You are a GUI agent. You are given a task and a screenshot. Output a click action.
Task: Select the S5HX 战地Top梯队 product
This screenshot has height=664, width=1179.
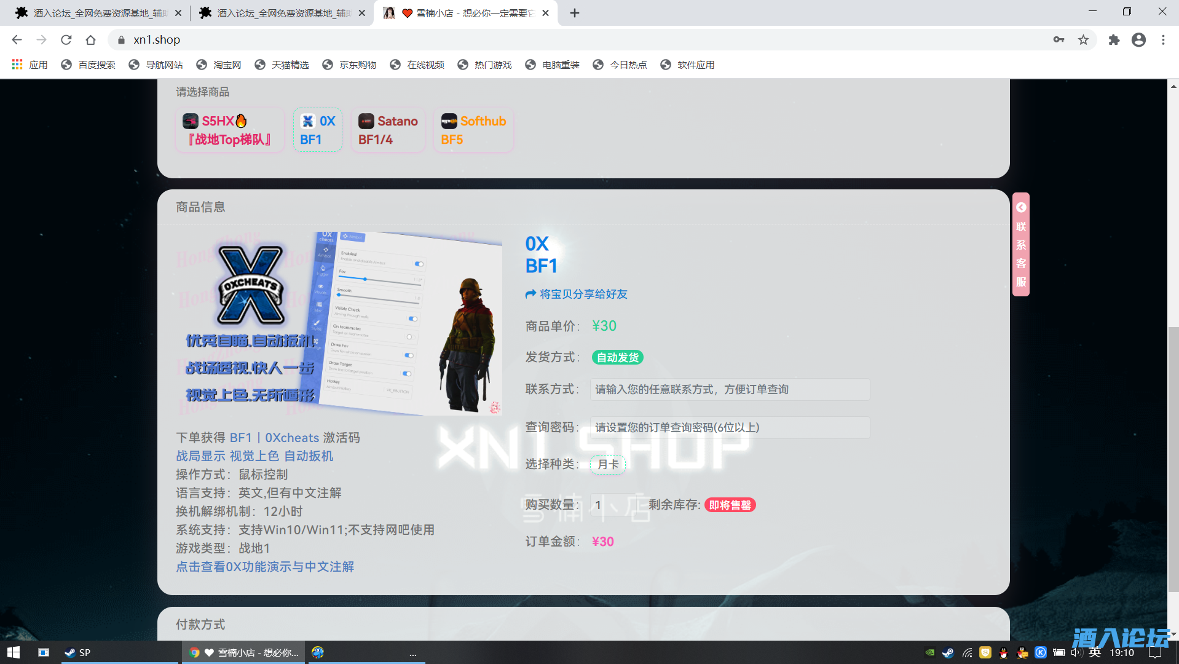[230, 130]
